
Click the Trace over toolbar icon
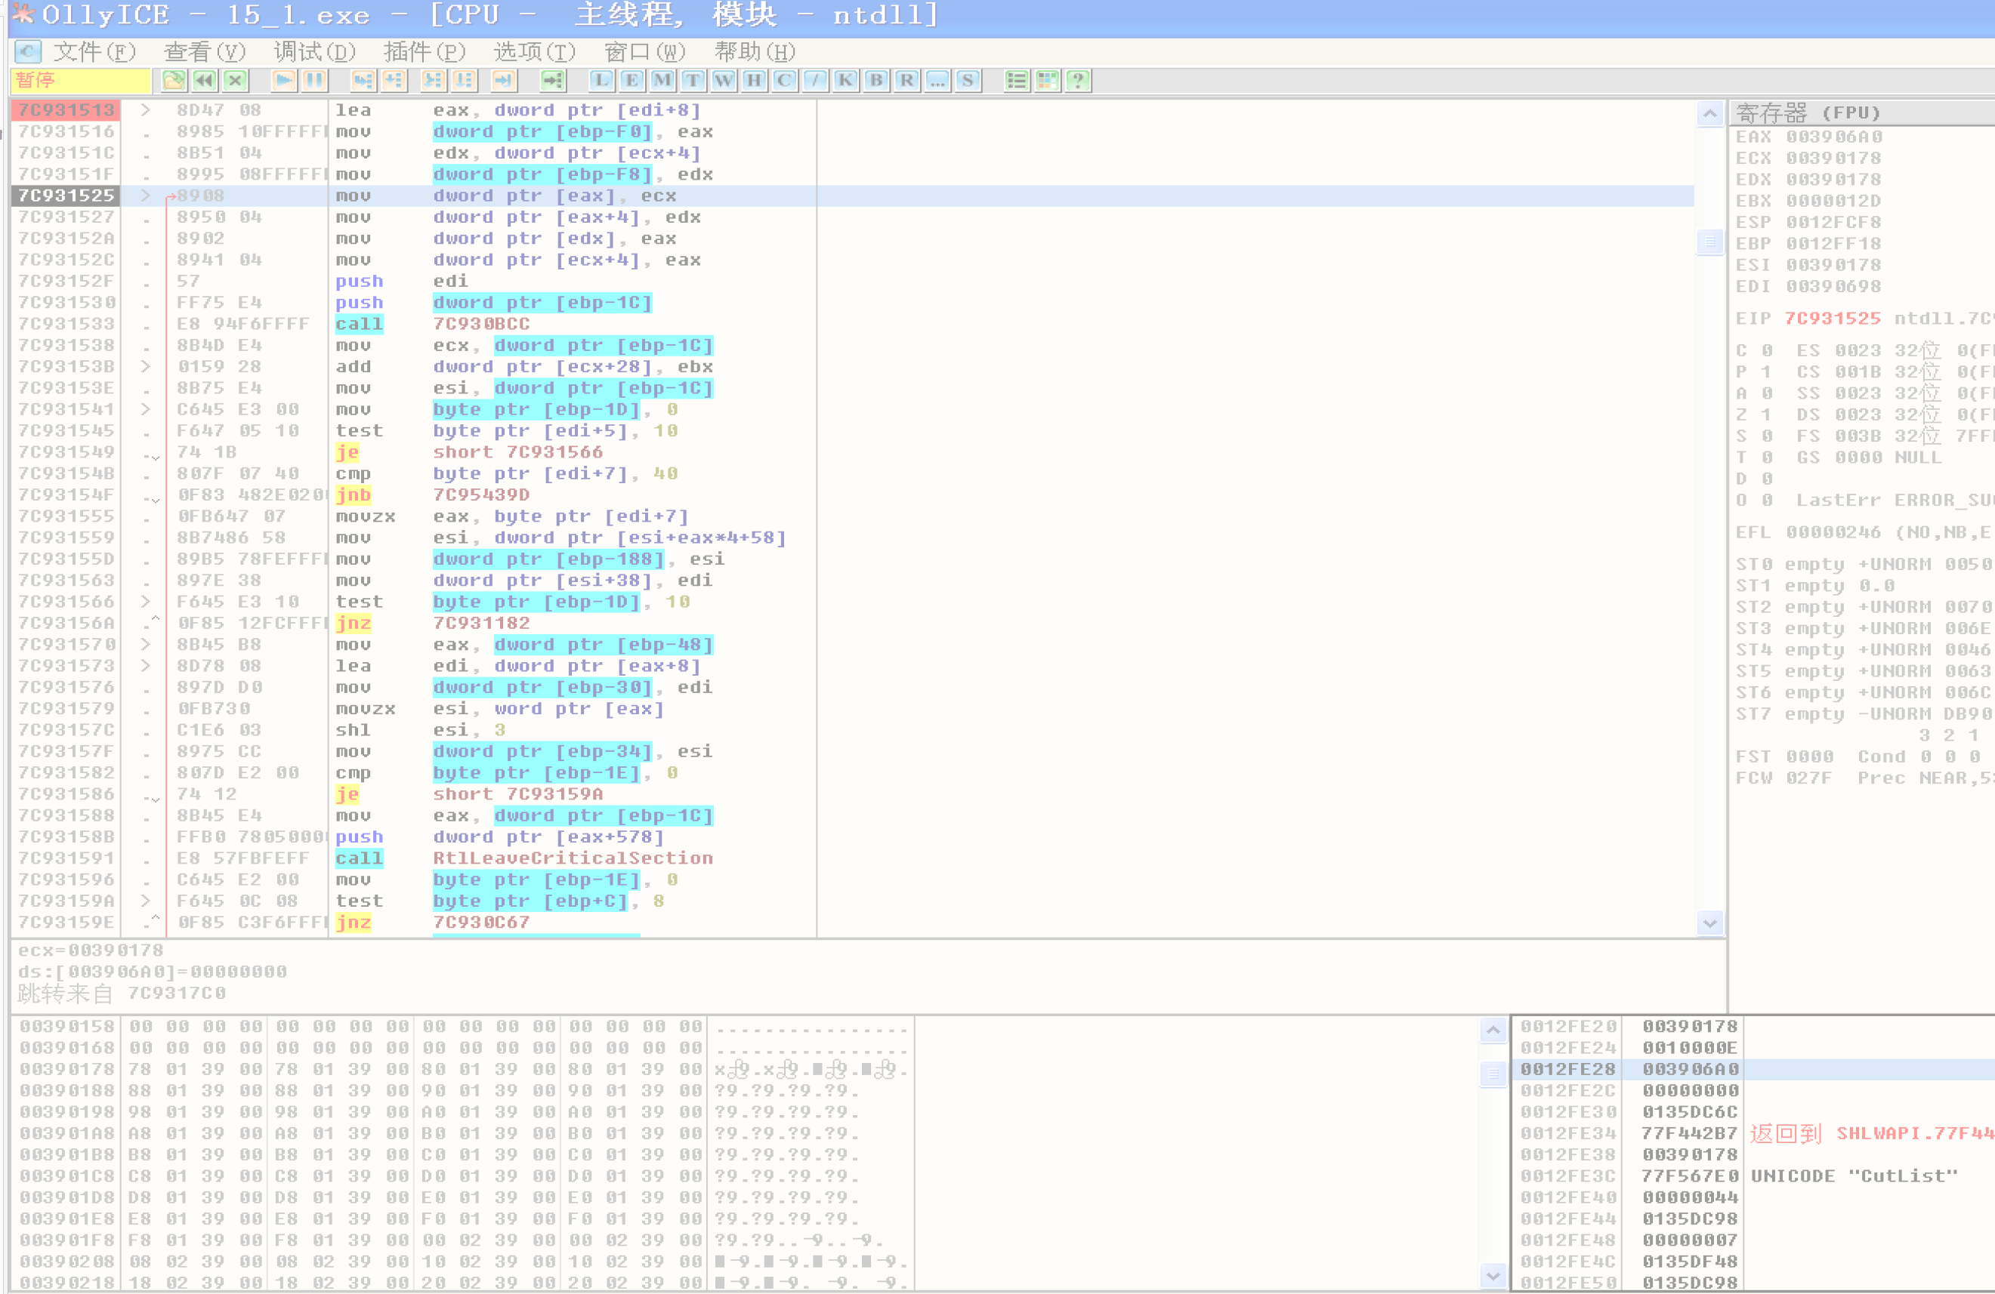[464, 81]
